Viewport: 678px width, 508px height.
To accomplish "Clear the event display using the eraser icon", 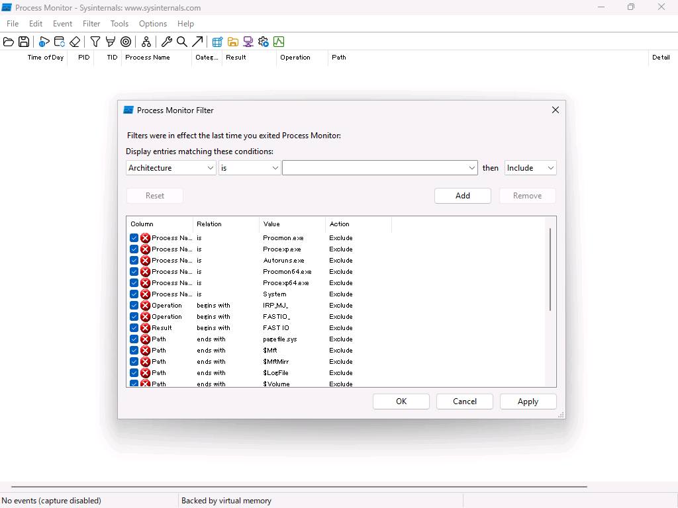I will pyautogui.click(x=75, y=42).
